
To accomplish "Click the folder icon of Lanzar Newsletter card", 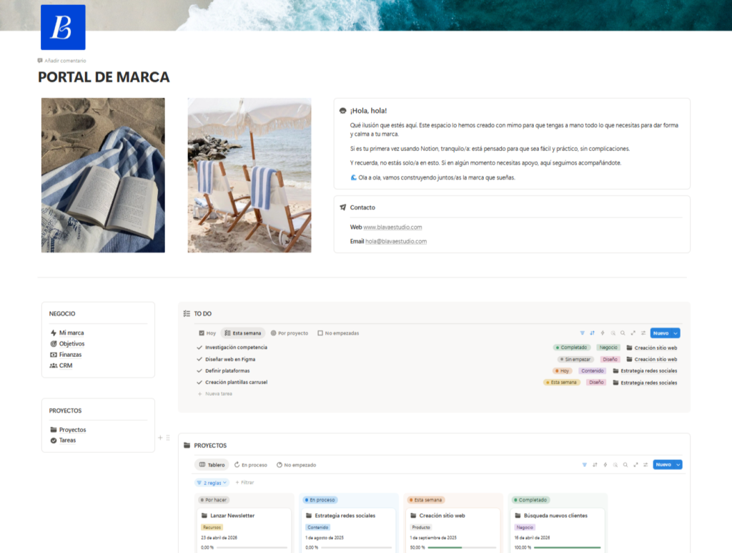I will [204, 516].
